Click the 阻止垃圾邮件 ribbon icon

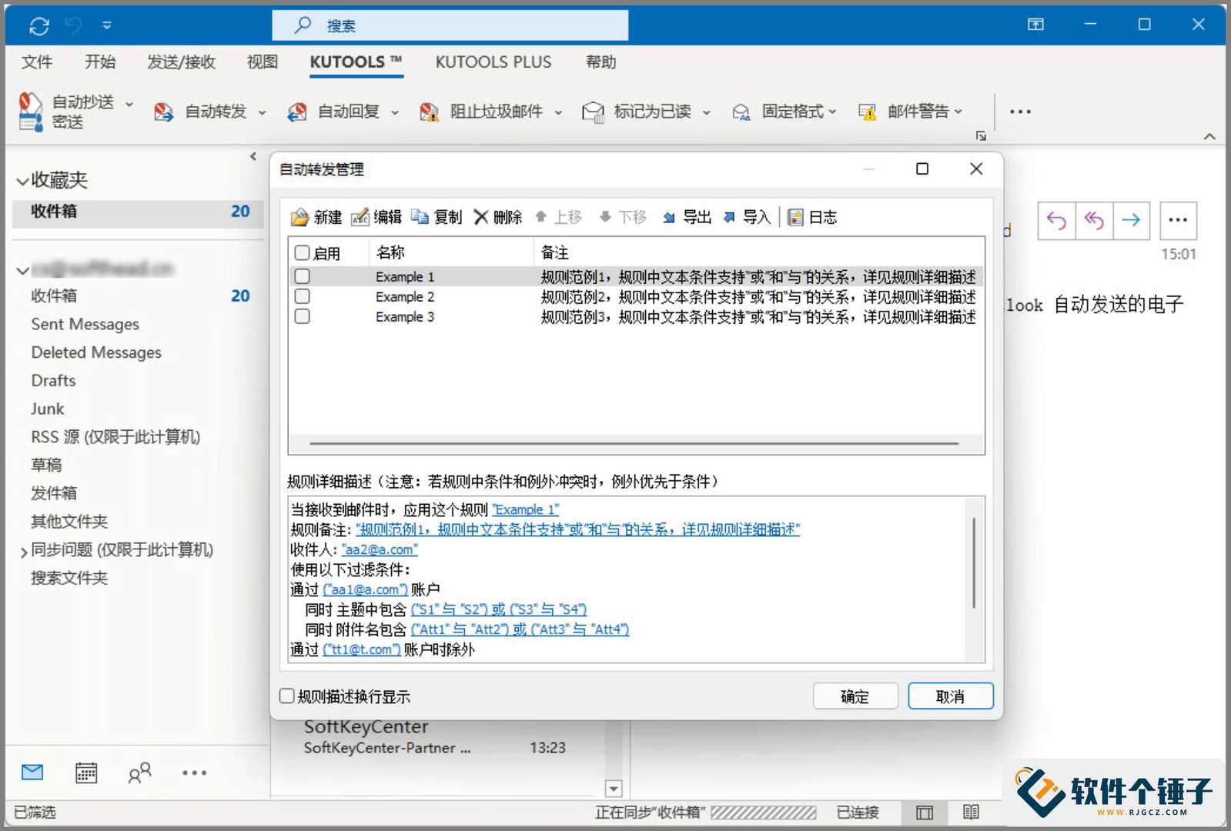tap(429, 112)
